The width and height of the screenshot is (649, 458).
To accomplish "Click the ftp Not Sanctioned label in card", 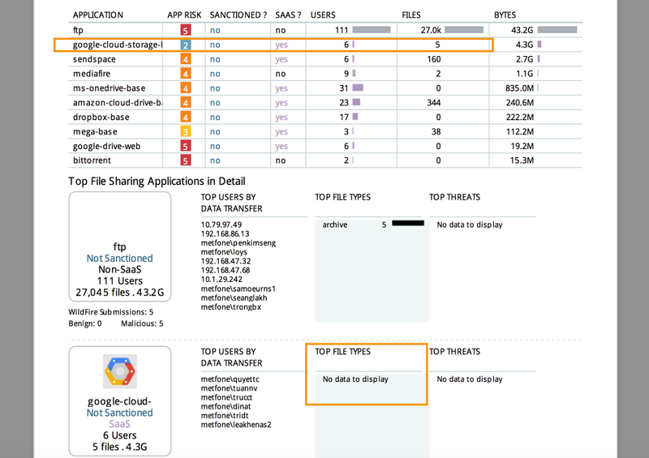I will (x=119, y=258).
